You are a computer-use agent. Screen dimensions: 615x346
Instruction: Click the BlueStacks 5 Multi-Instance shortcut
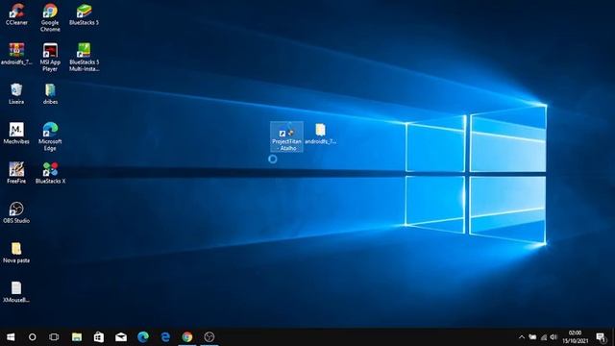point(84,58)
